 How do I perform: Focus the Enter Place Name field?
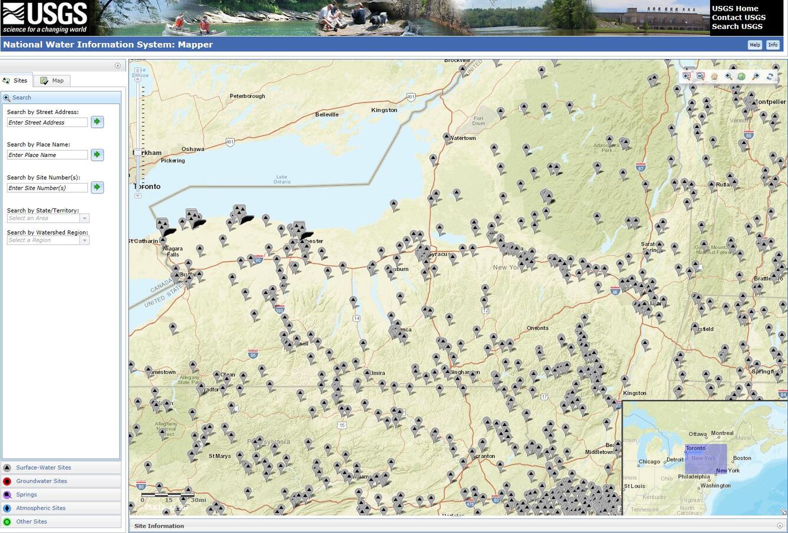pos(47,155)
